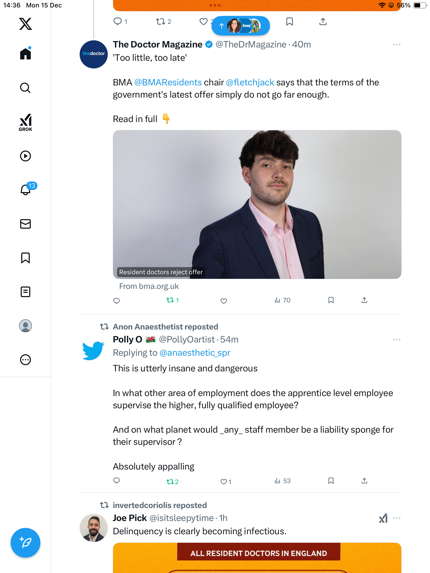Ask Grok about Joe Pick's post
The image size is (430, 573).
click(383, 518)
